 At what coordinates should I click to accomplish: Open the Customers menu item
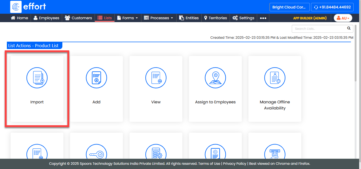(78, 18)
